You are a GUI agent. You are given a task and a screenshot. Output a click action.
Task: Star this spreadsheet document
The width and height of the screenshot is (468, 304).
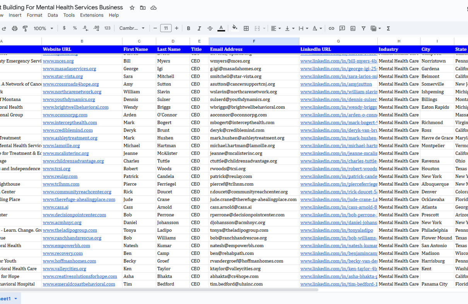[x=132, y=8]
